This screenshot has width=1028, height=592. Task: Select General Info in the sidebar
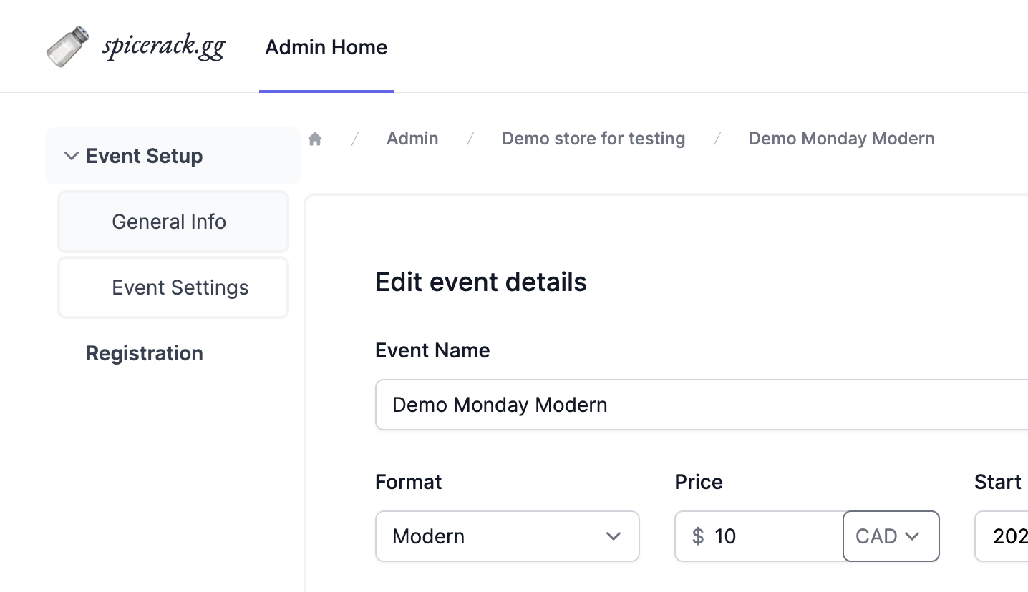(169, 222)
